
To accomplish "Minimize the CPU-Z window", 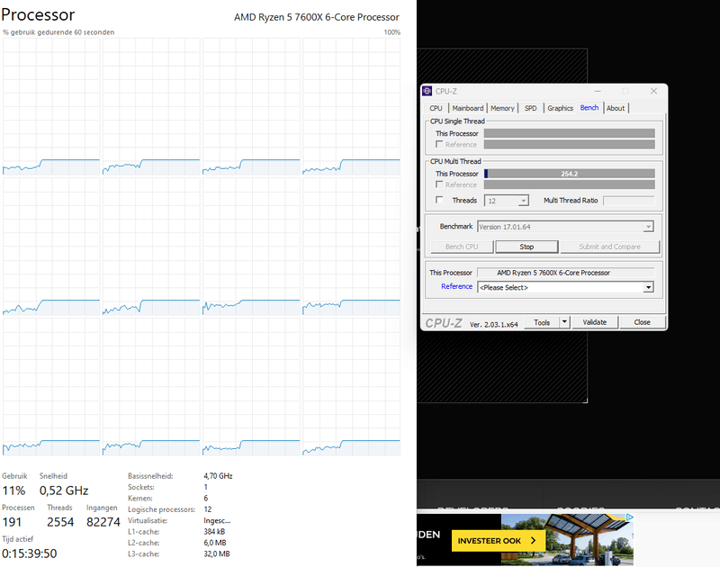I will point(598,91).
